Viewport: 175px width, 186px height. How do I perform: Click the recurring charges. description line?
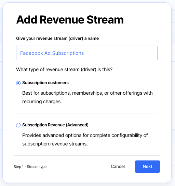42,102
